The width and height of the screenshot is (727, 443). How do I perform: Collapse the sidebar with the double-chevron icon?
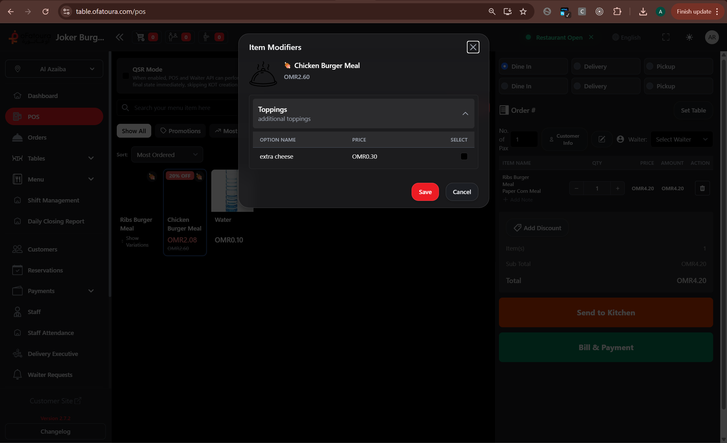click(119, 37)
